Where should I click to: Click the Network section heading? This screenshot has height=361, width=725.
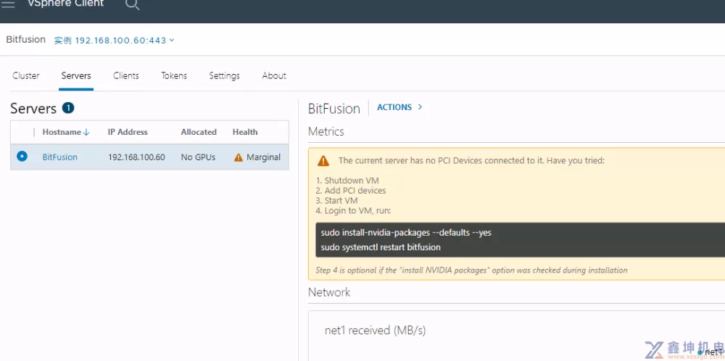(329, 292)
